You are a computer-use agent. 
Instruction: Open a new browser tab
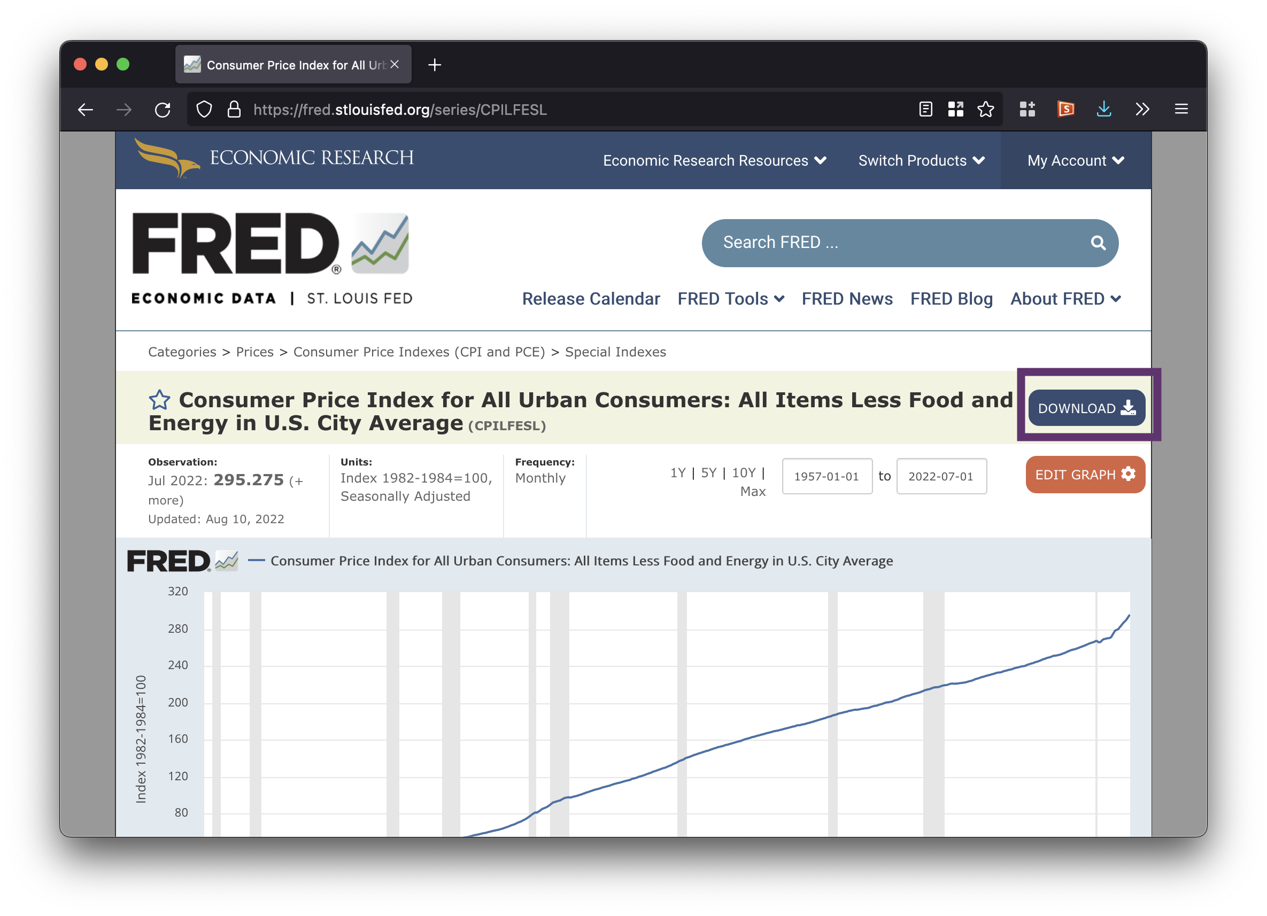tap(435, 65)
